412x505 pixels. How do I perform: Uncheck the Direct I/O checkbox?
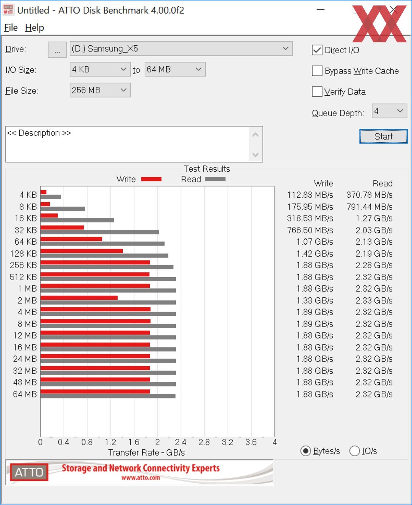pyautogui.click(x=317, y=50)
